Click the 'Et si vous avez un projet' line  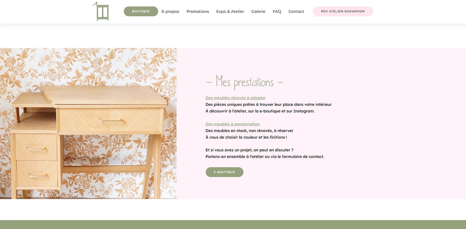(250, 150)
